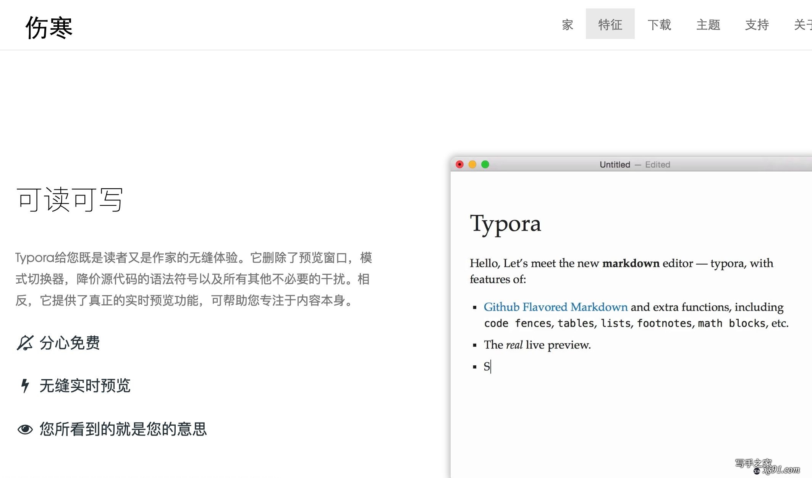Screen dimensions: 812x478
Task: Click the 'code fences' inline code text
Action: (518, 323)
